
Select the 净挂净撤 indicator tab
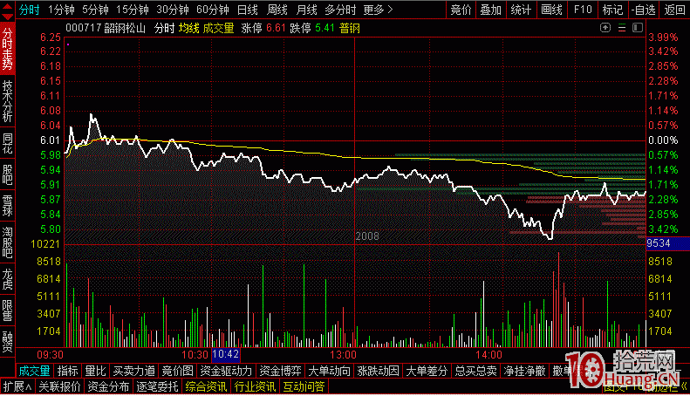[x=524, y=371]
